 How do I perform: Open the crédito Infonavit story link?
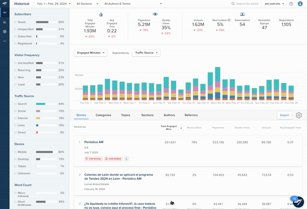[x=120, y=205]
